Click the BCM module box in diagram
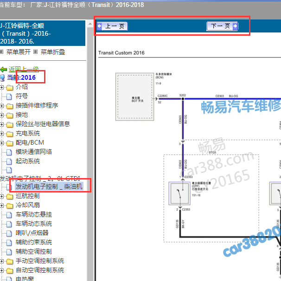This screenshot has height=281, width=281. [x=134, y=96]
